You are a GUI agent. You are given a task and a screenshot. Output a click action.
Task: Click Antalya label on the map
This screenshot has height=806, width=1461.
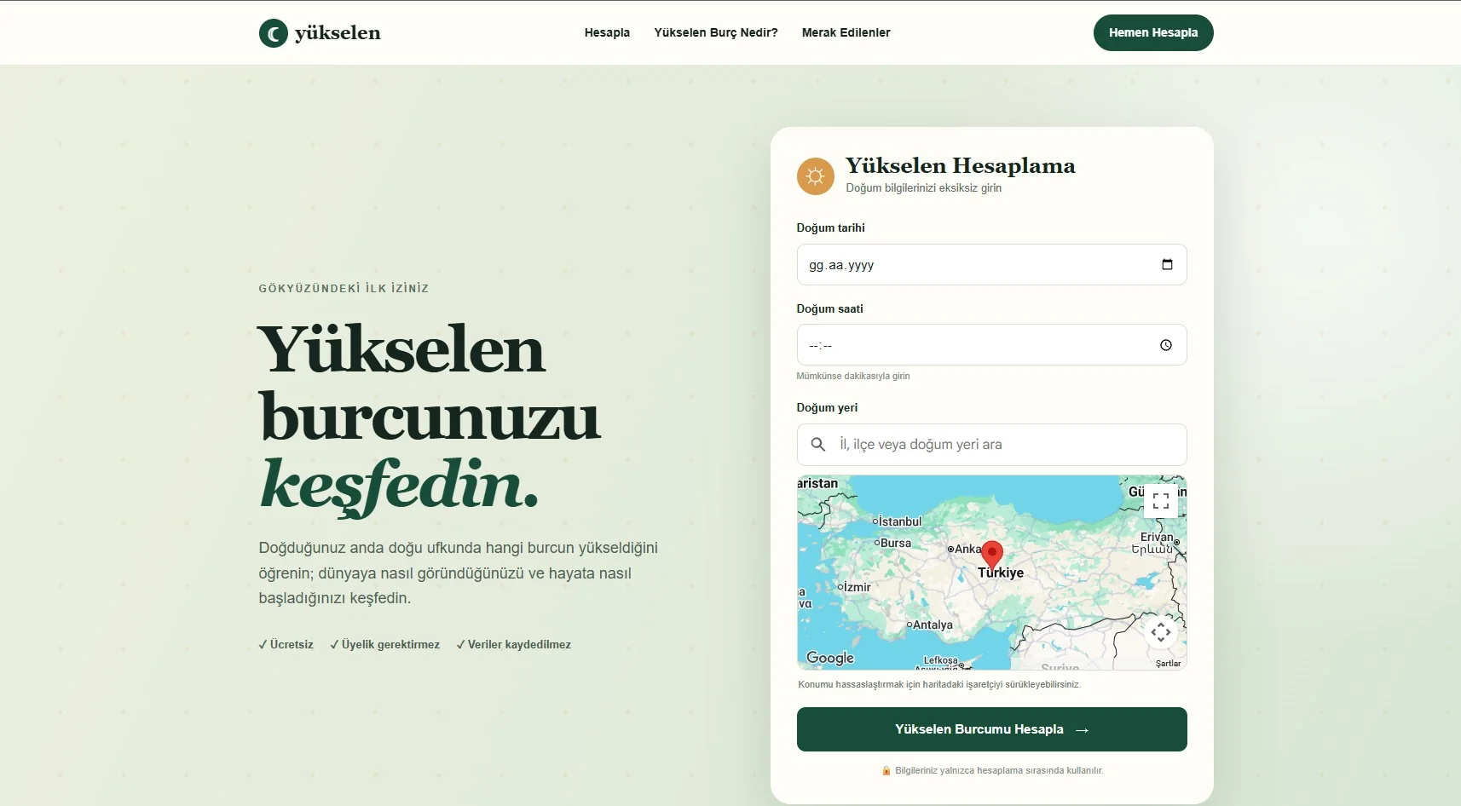[x=932, y=625]
